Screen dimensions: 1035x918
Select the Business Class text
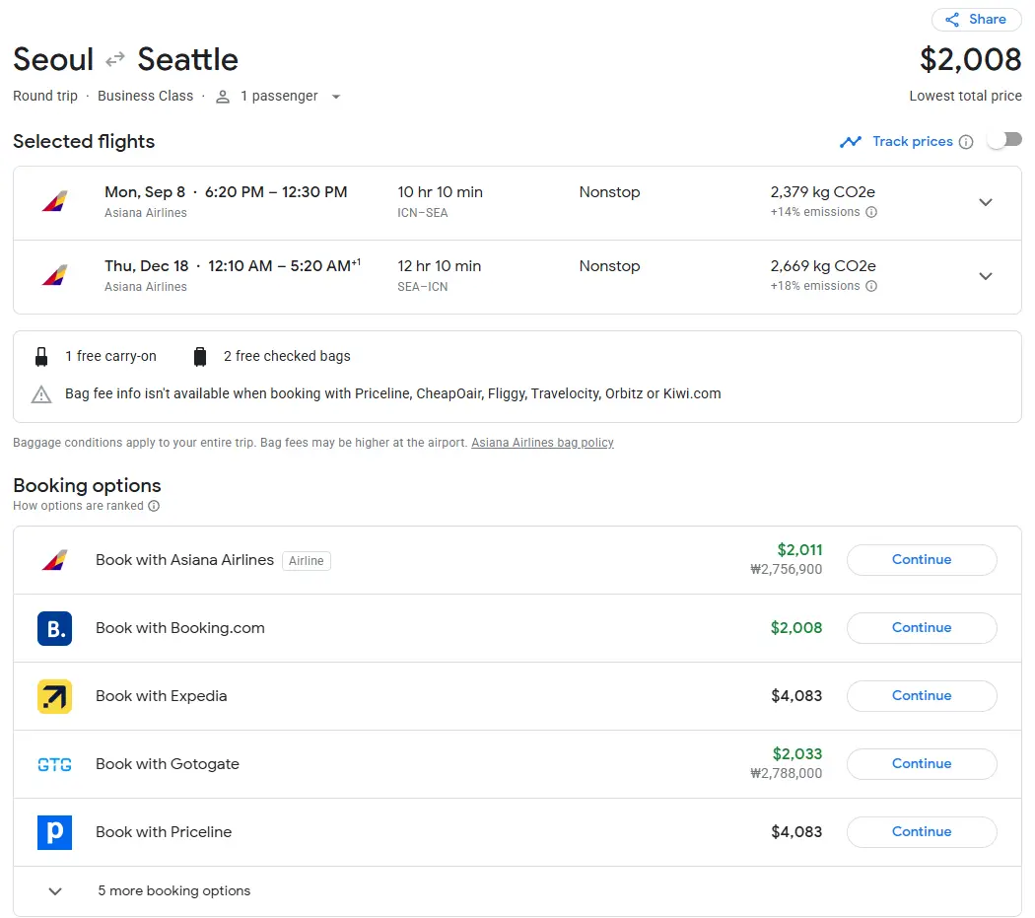[145, 96]
